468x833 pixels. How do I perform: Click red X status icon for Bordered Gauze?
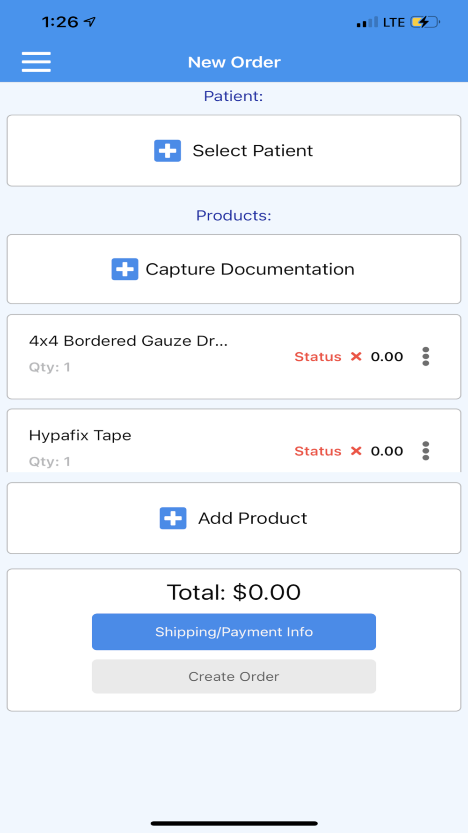(x=356, y=357)
